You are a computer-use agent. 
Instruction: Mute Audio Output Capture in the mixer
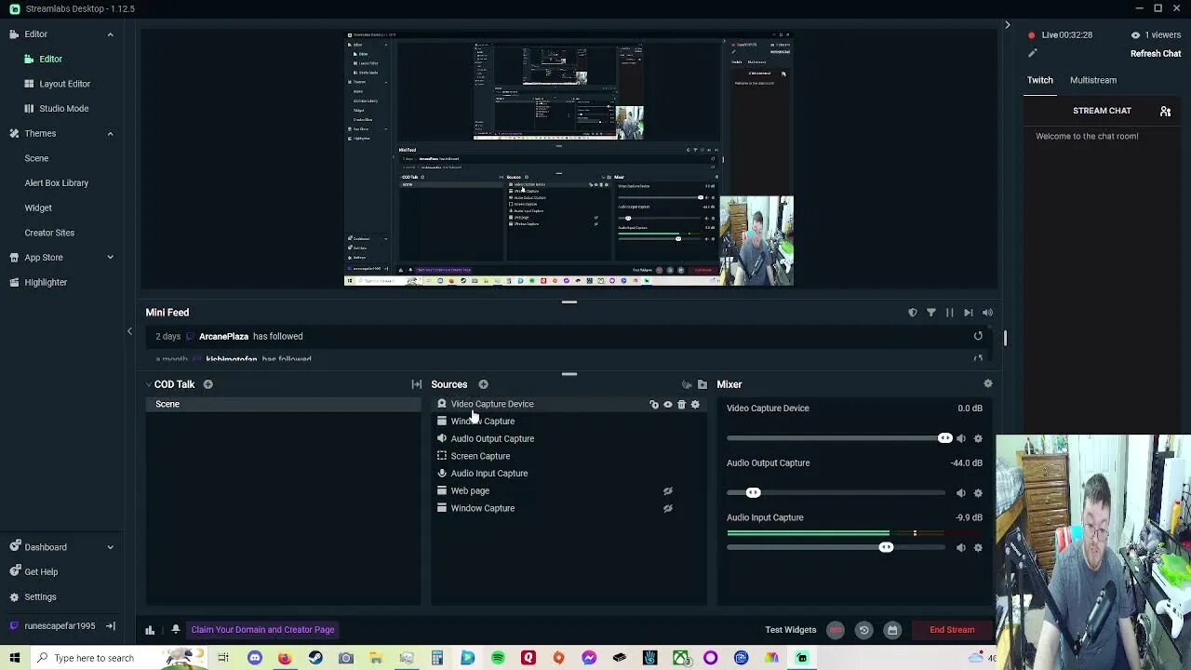(961, 493)
